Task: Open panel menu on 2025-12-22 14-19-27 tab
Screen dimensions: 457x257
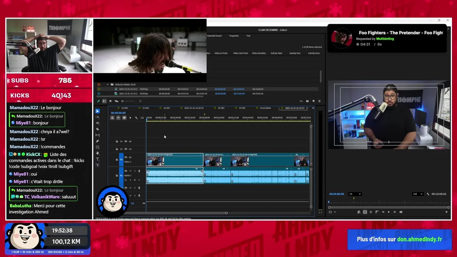Action: pos(307,108)
